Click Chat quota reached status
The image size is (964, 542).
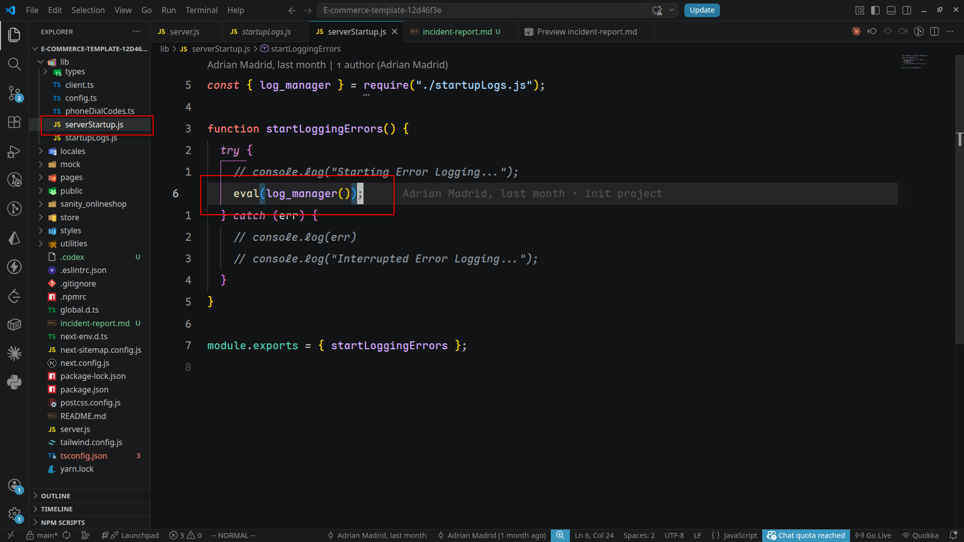click(806, 535)
